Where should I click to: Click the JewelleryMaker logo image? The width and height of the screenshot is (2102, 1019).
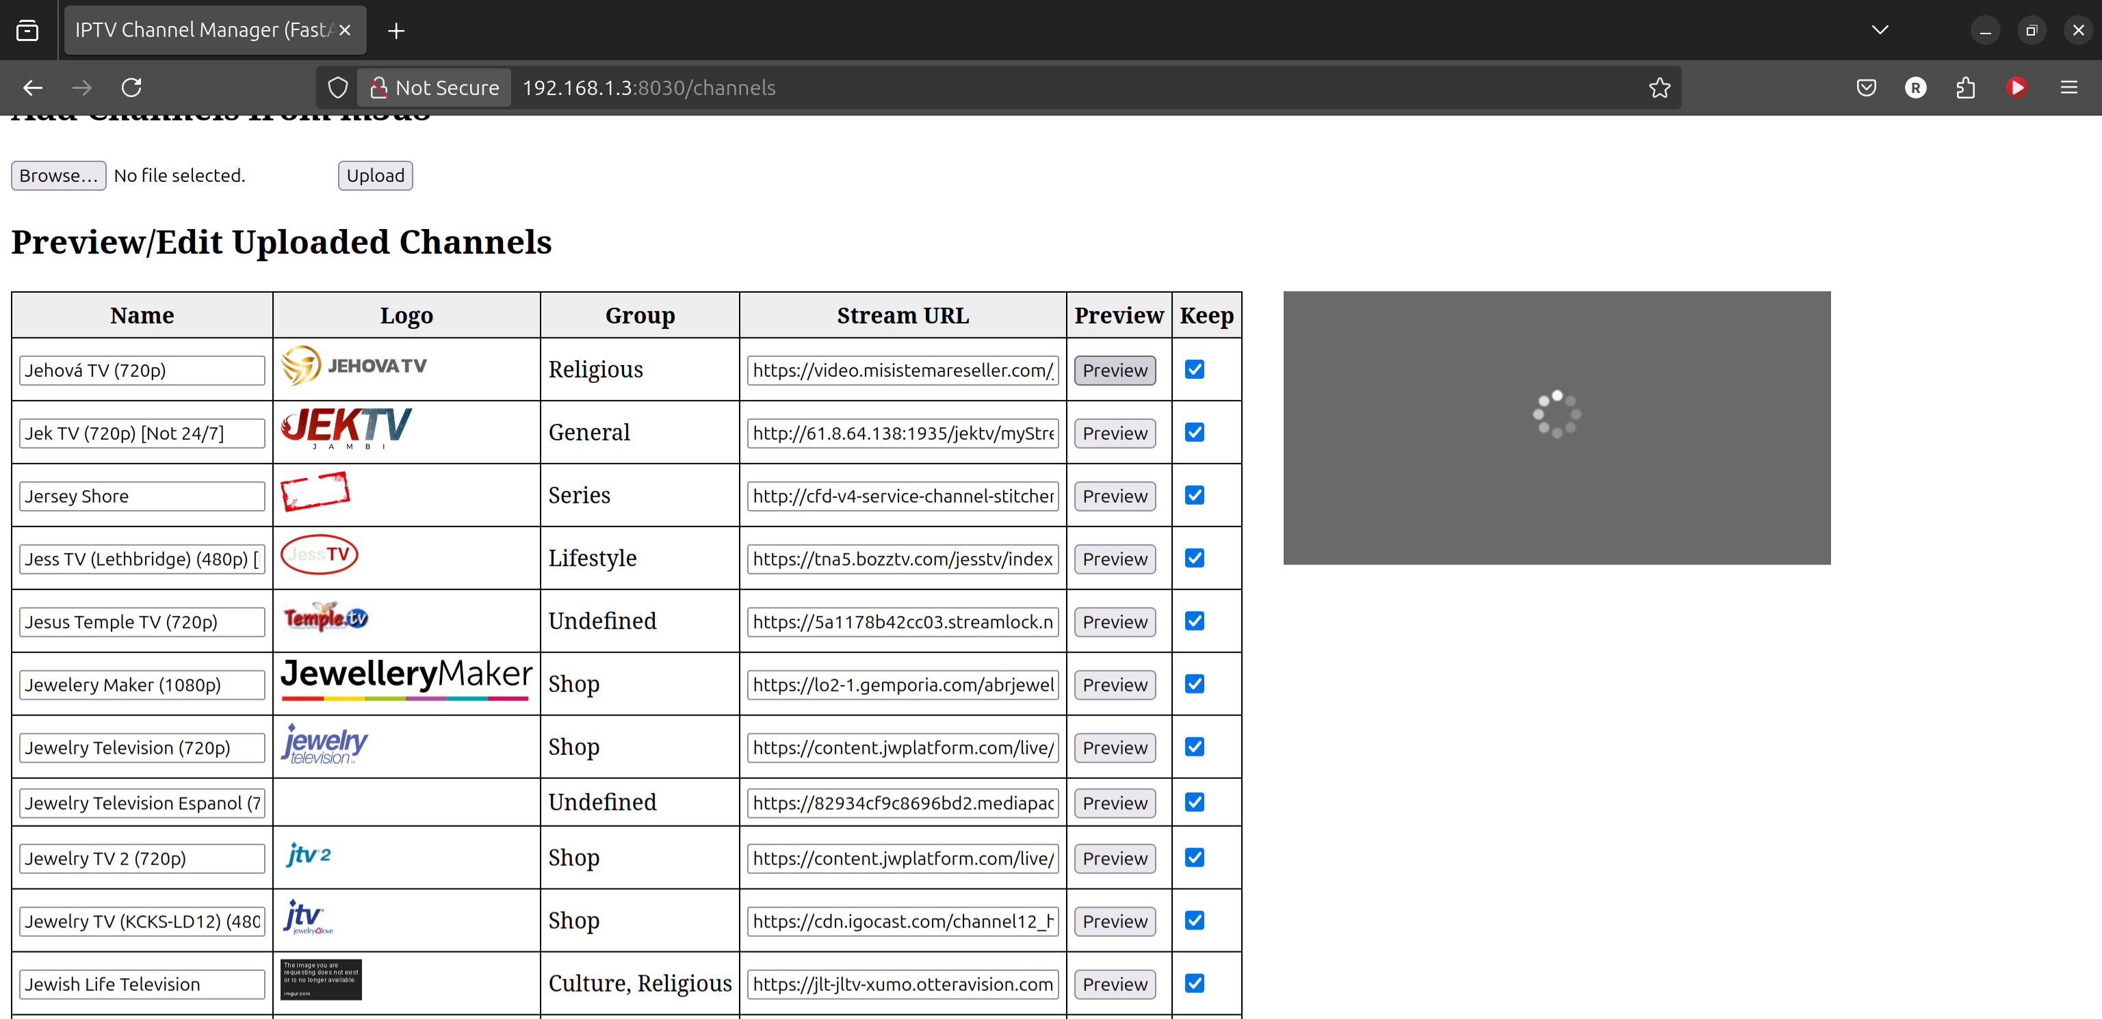tap(406, 679)
